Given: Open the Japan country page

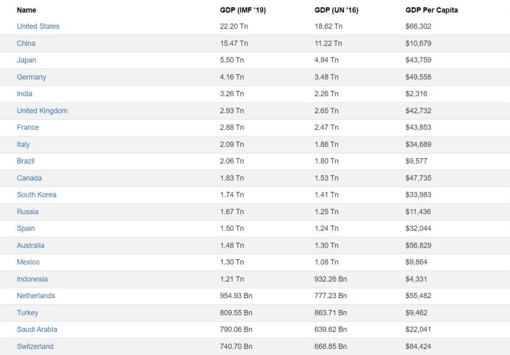Looking at the screenshot, I should (x=27, y=60).
